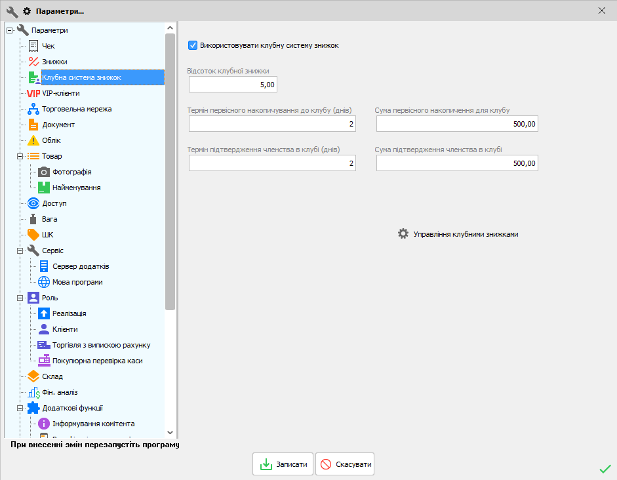Select Торговельна мережа in settings tree
Image resolution: width=617 pixels, height=480 pixels.
[77, 109]
